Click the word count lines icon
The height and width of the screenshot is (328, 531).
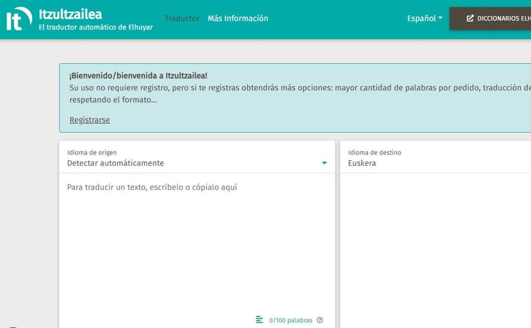(x=259, y=319)
